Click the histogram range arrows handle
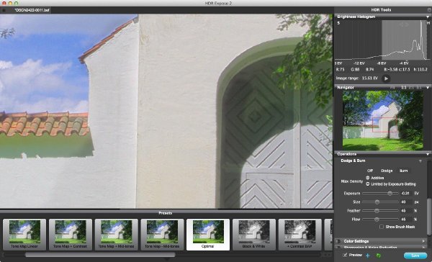Image resolution: width=432 pixels, height=262 pixels. [404, 24]
